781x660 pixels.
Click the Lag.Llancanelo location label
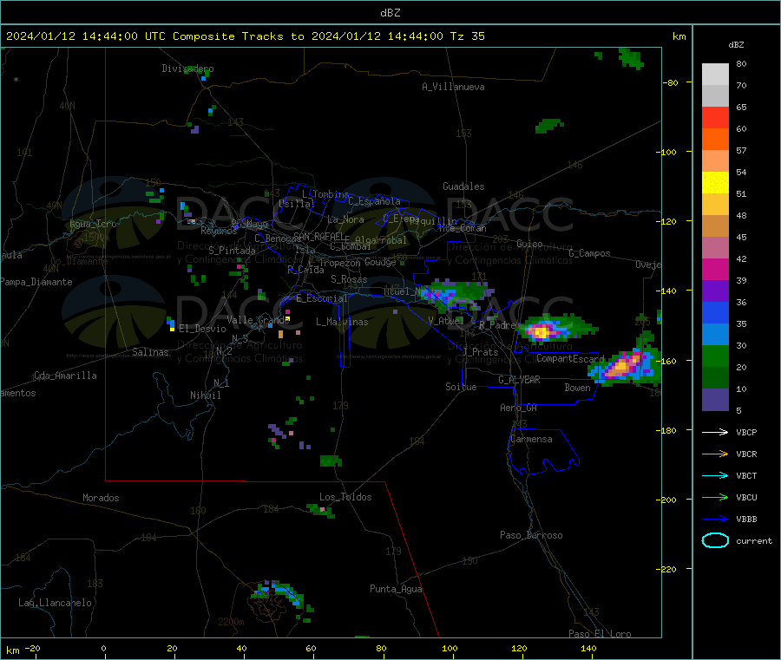coord(55,603)
